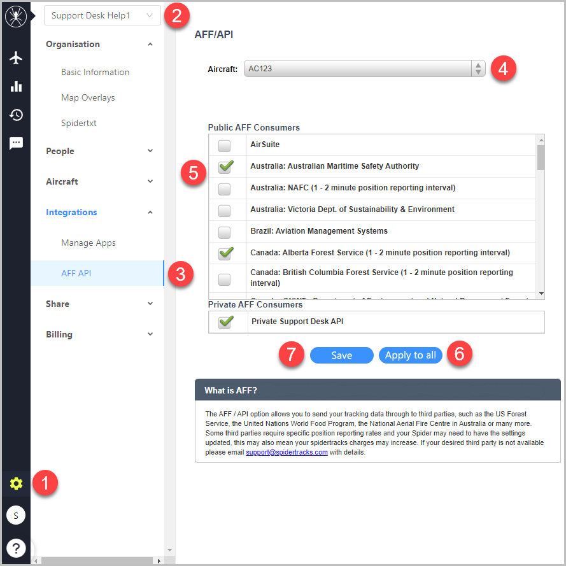Enable the AirSuite checkbox
The image size is (566, 566).
pyautogui.click(x=224, y=145)
